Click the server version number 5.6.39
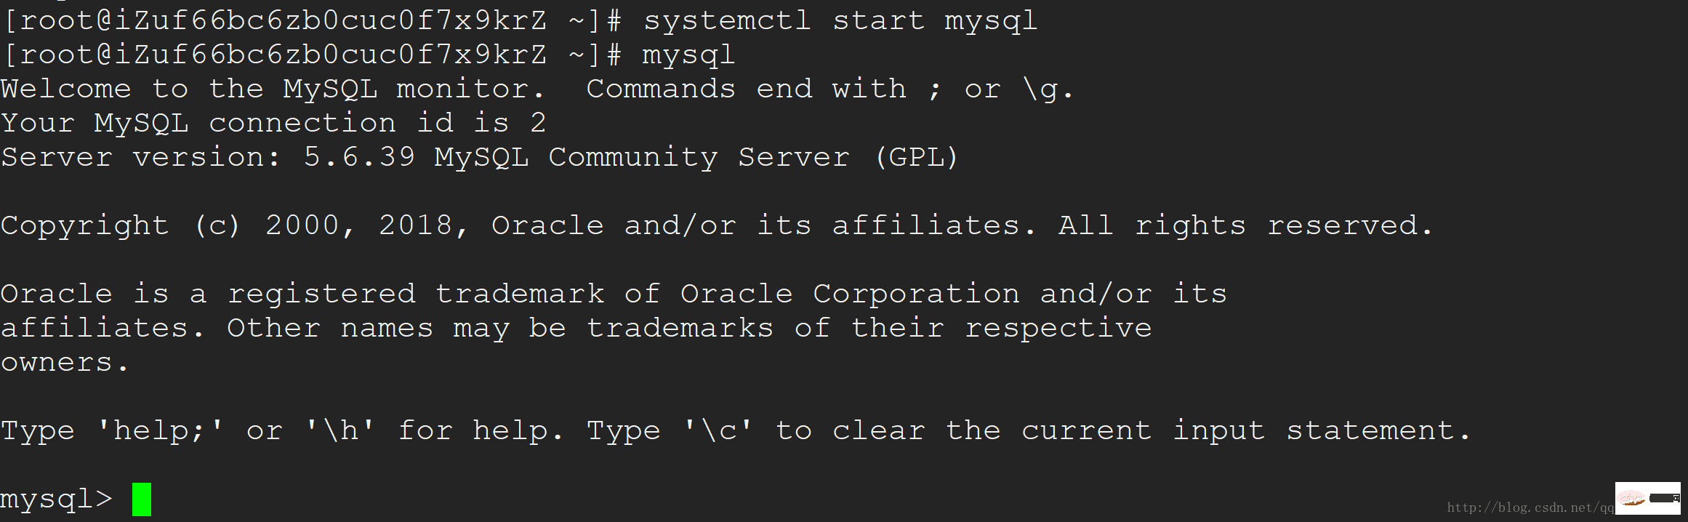Screen dimensions: 1688x522 pos(359,157)
